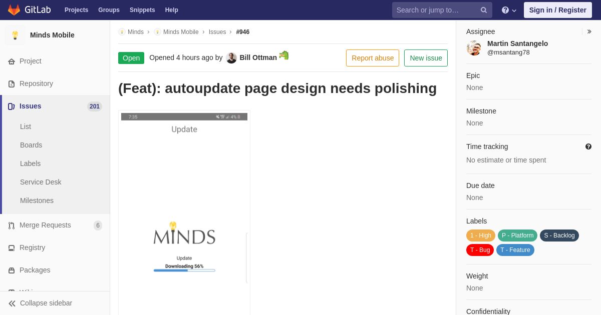Screen dimensions: 601x315
Task: Click Bill Ottman author name
Action: [x=258, y=57]
